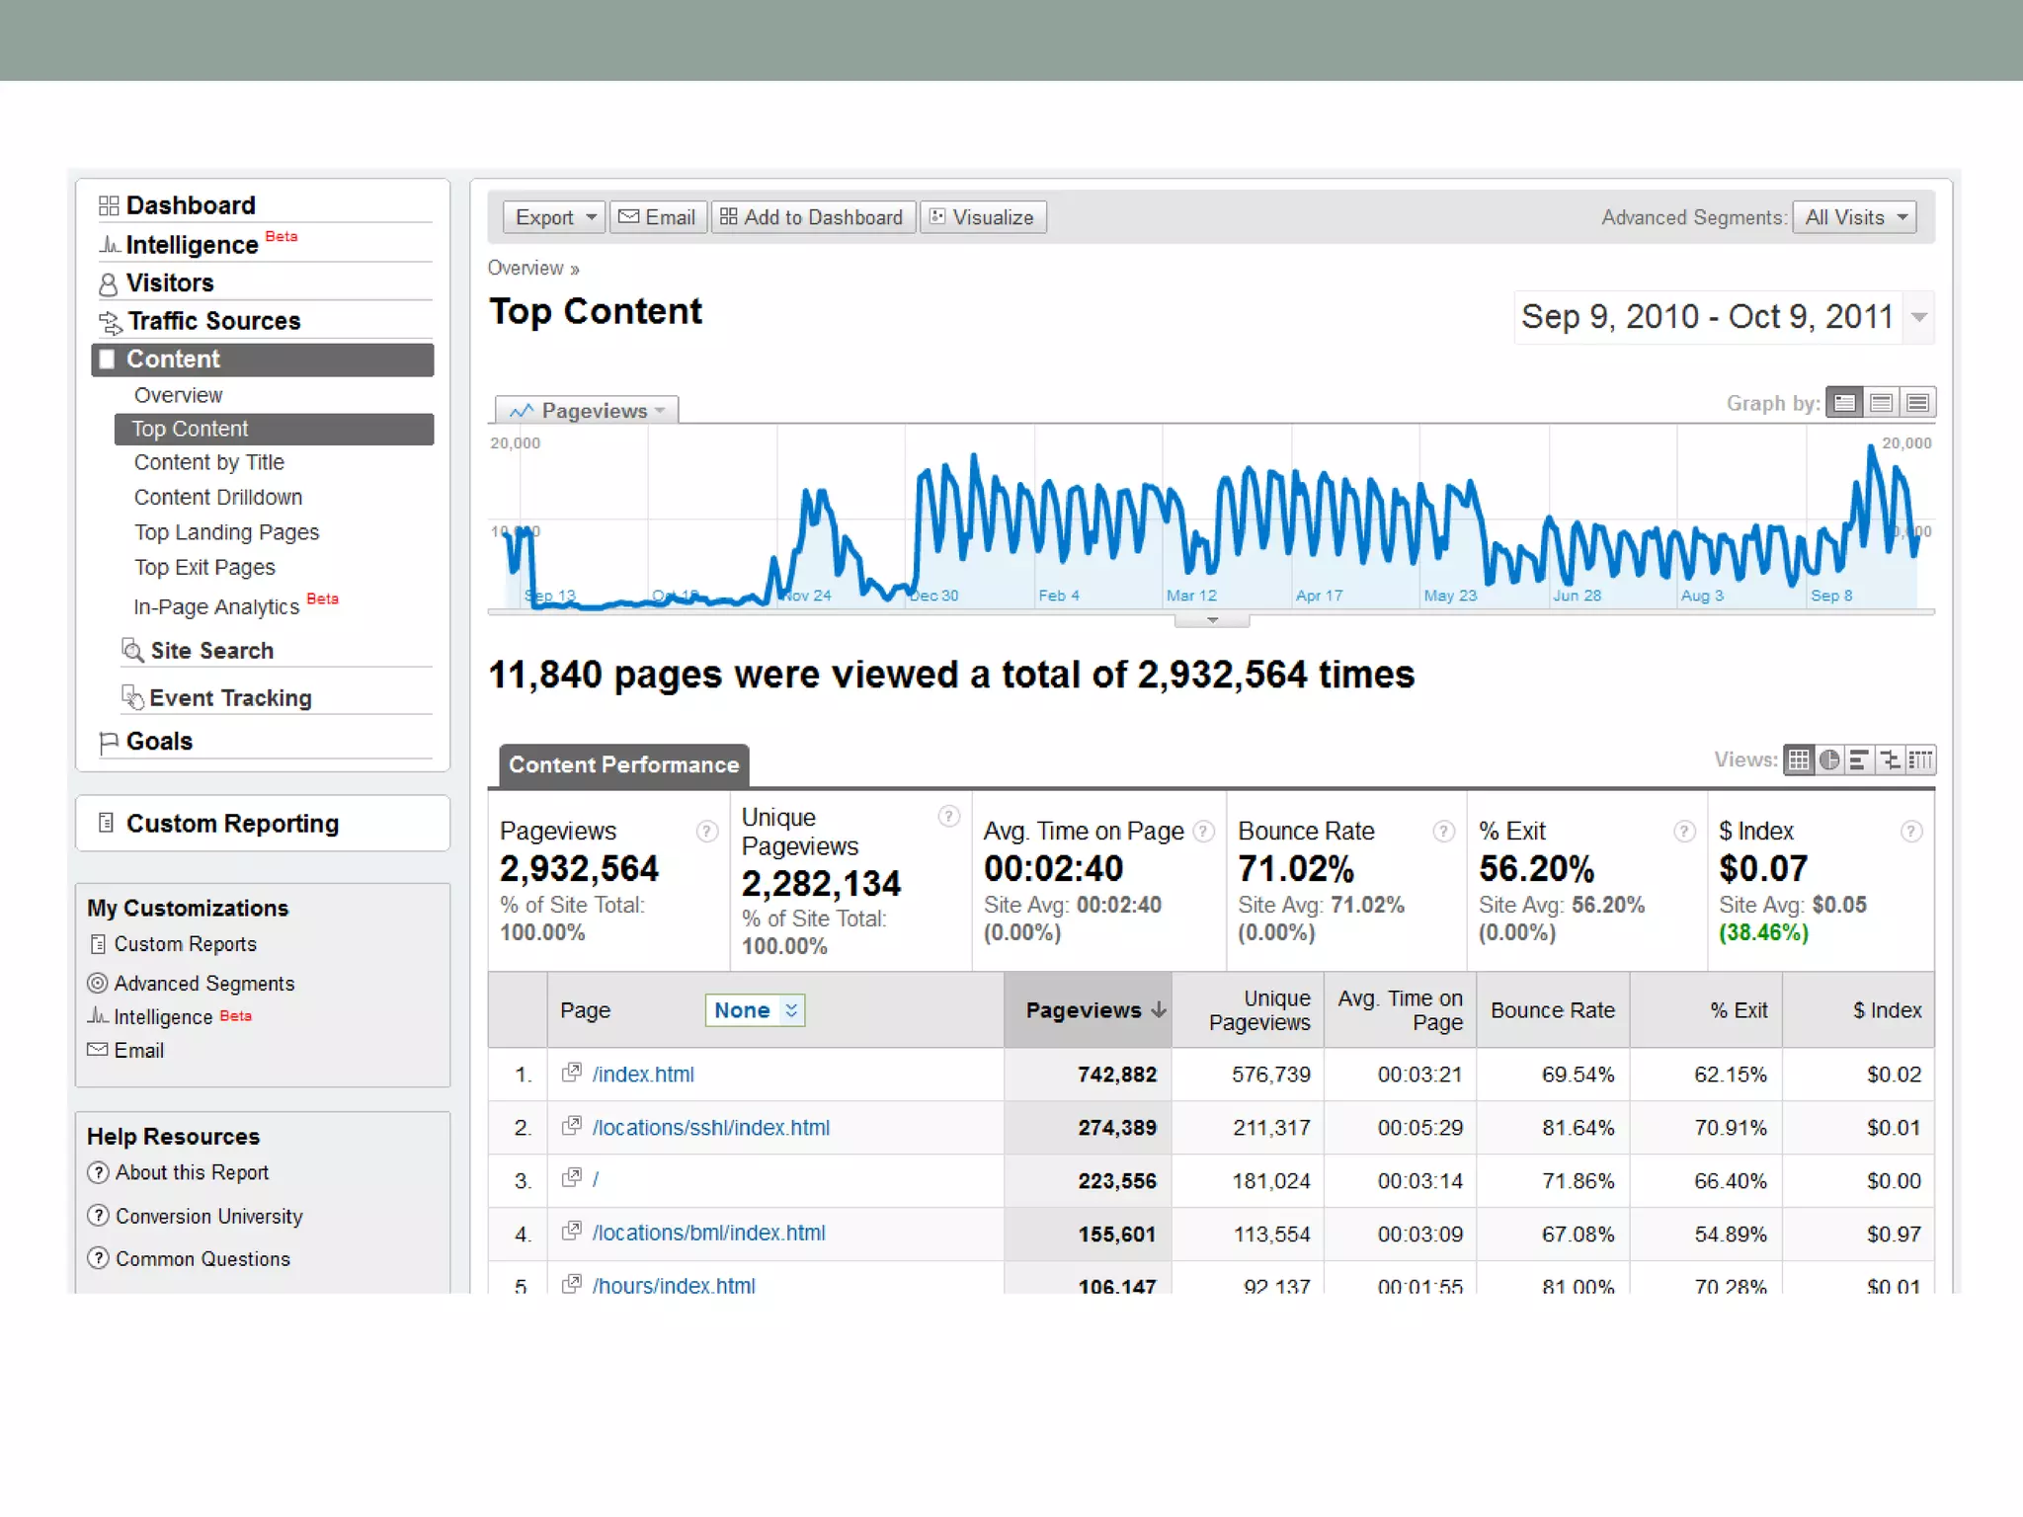The width and height of the screenshot is (2023, 1517).
Task: Open the Export dropdown
Action: pyautogui.click(x=554, y=217)
